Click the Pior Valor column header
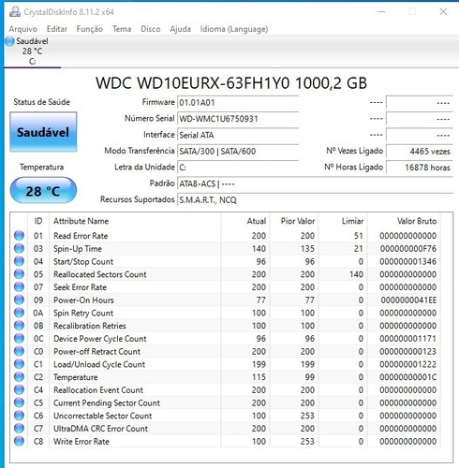This screenshot has width=459, height=468. (294, 221)
